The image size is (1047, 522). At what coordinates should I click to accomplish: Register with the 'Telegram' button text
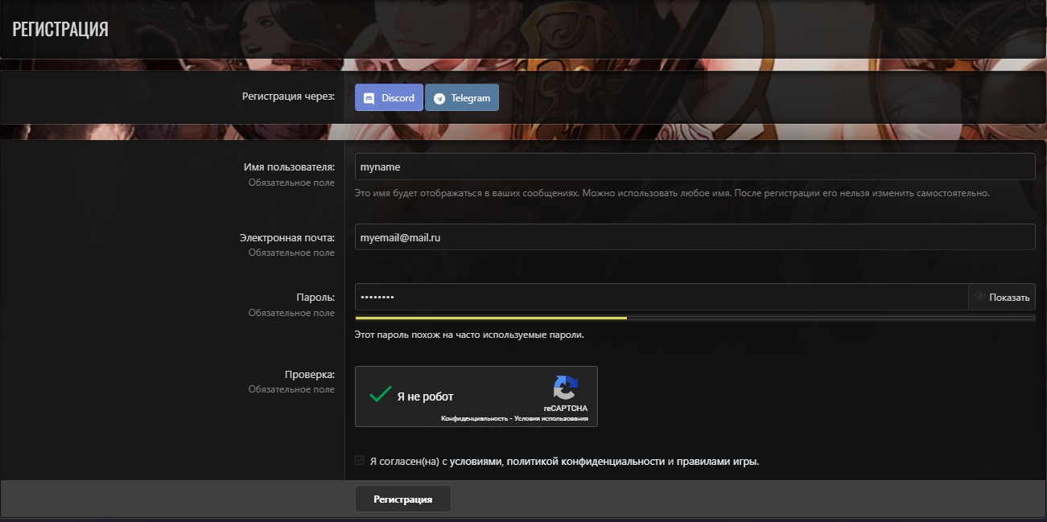click(x=470, y=98)
